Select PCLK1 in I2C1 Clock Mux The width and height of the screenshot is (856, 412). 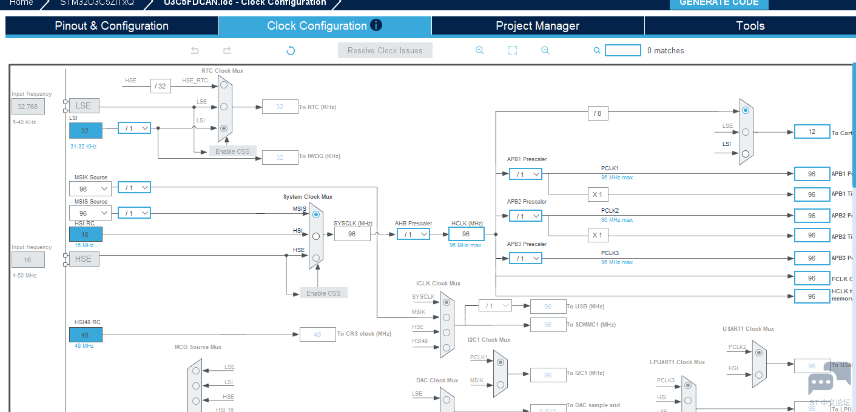tap(500, 362)
